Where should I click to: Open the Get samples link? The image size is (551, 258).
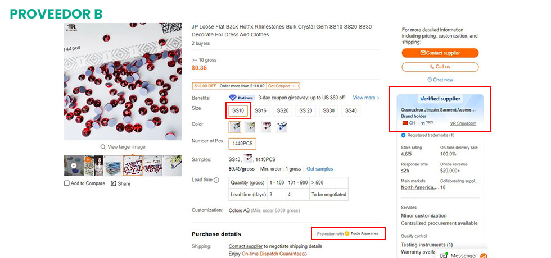click(x=320, y=169)
